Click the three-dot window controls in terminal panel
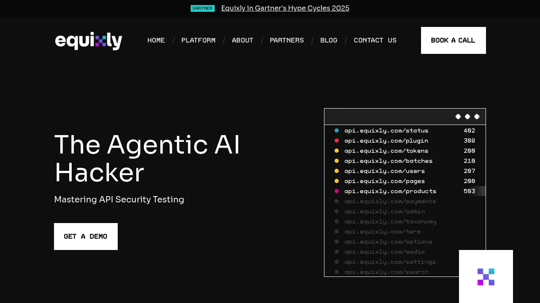 [x=467, y=117]
